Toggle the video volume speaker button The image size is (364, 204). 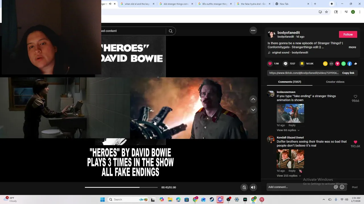(253, 187)
